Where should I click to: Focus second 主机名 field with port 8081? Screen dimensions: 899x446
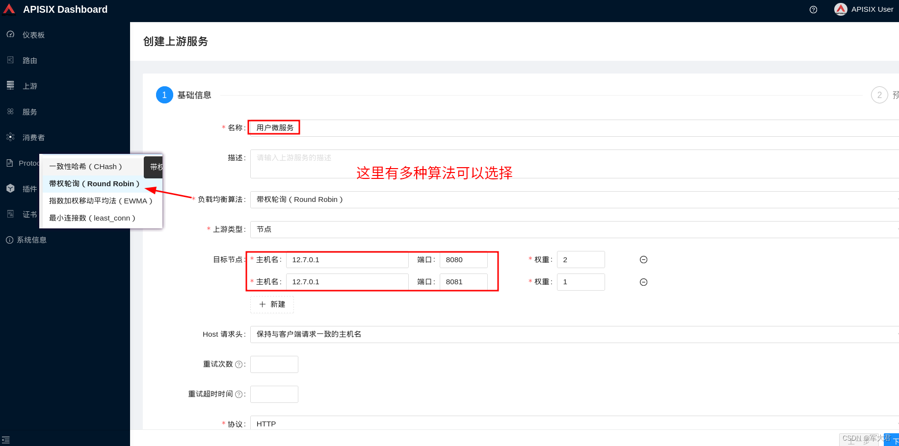(x=347, y=282)
